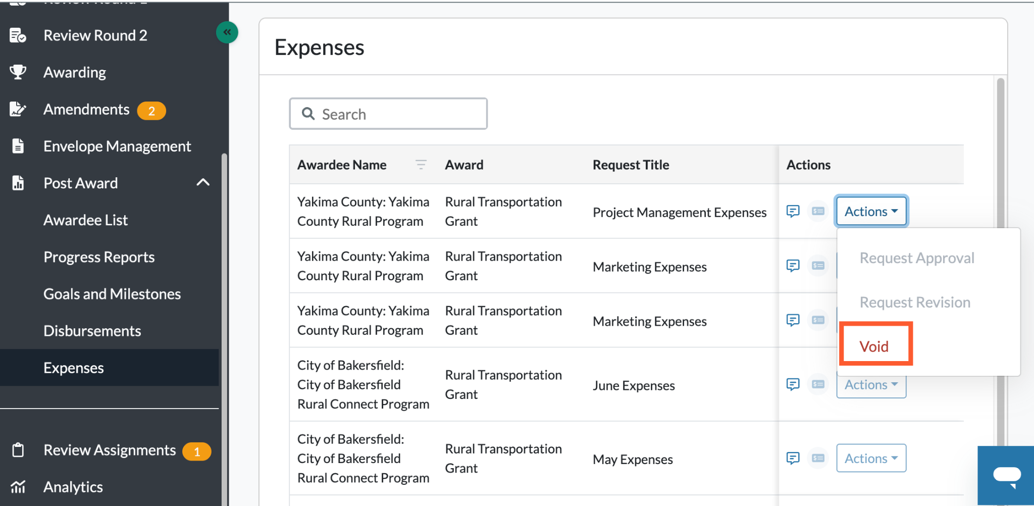Click the May Expenses request title
This screenshot has height=506, width=1034.
633,460
